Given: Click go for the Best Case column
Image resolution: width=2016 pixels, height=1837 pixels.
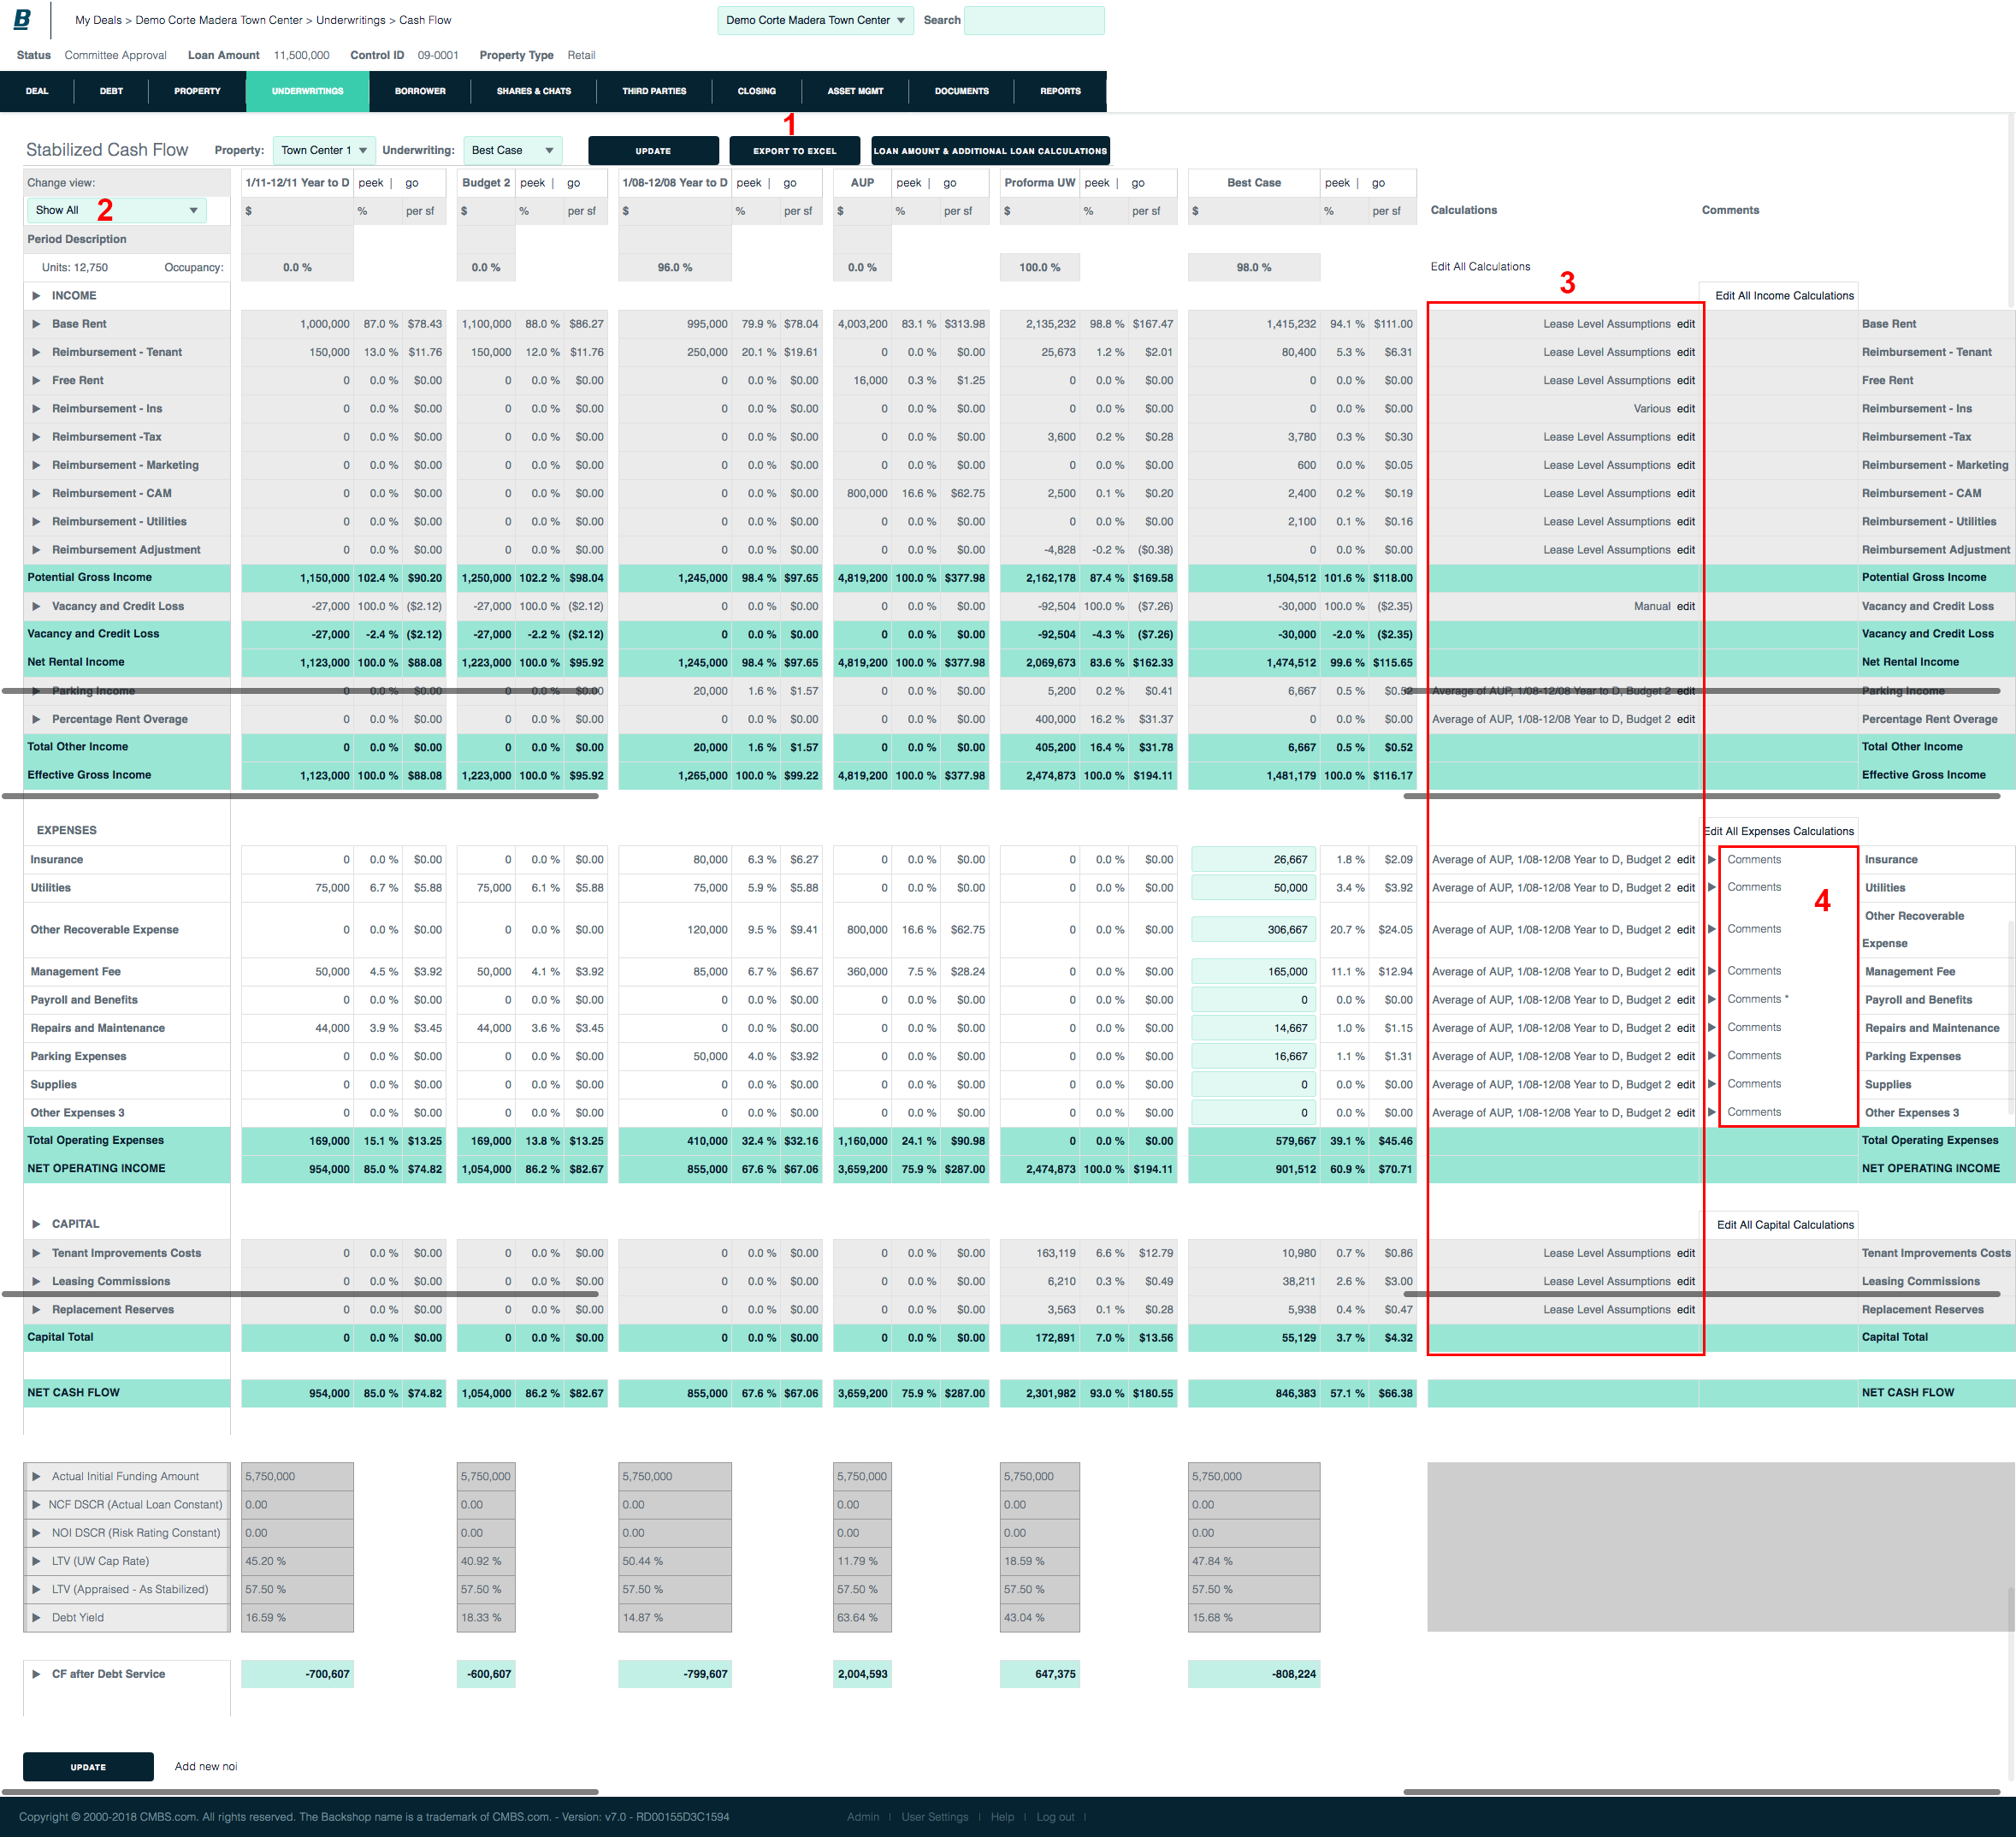Looking at the screenshot, I should tap(1378, 183).
